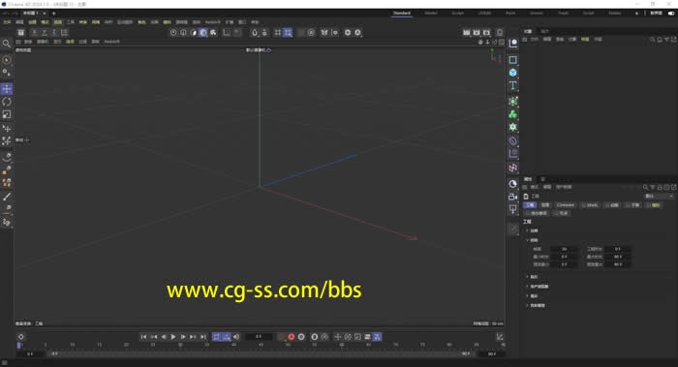Viewport: 678px width, 367px height.
Task: Click the green Cloner MoGraph icon
Action: [512, 114]
